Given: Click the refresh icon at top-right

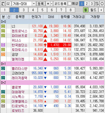Looking at the screenshot, I should [102, 4].
